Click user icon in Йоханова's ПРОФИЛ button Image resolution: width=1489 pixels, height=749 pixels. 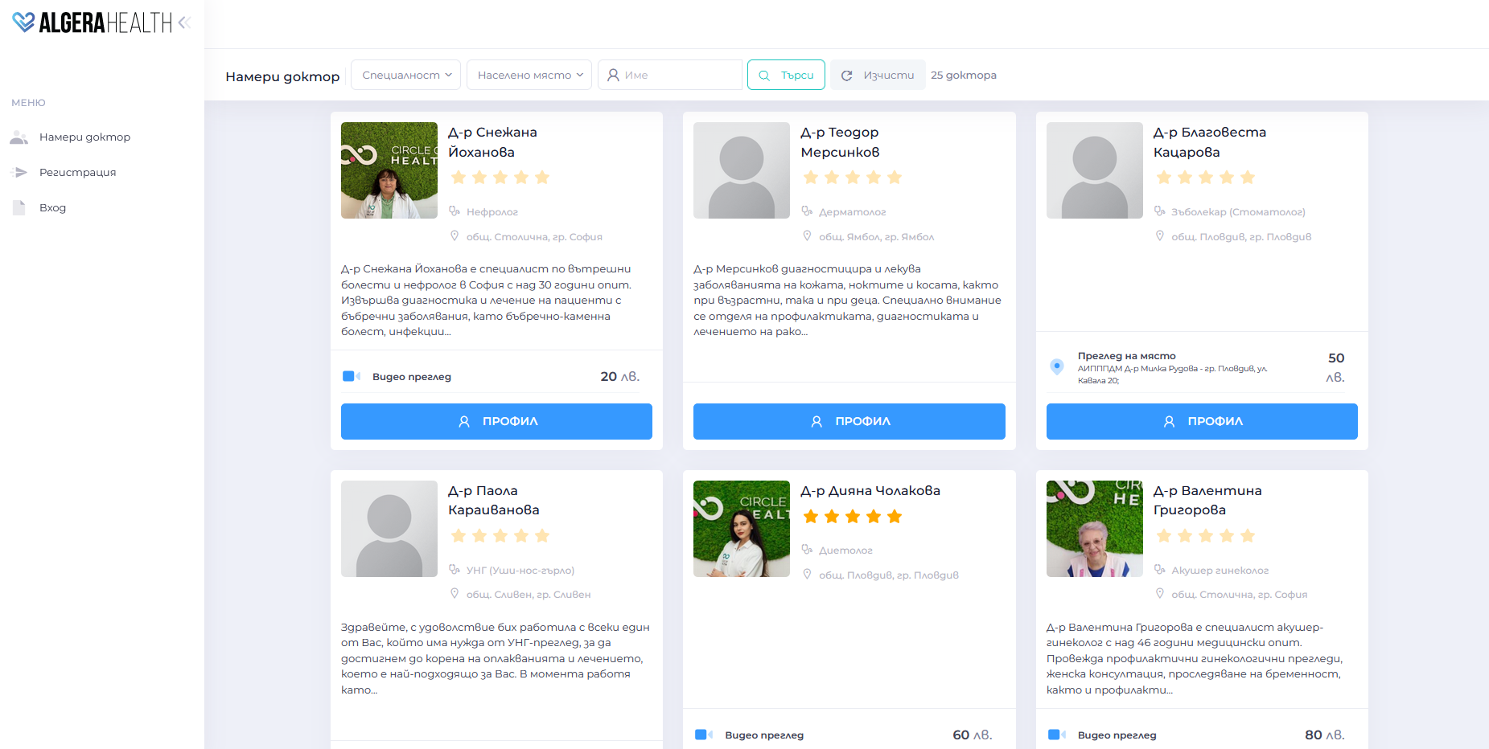coord(464,421)
